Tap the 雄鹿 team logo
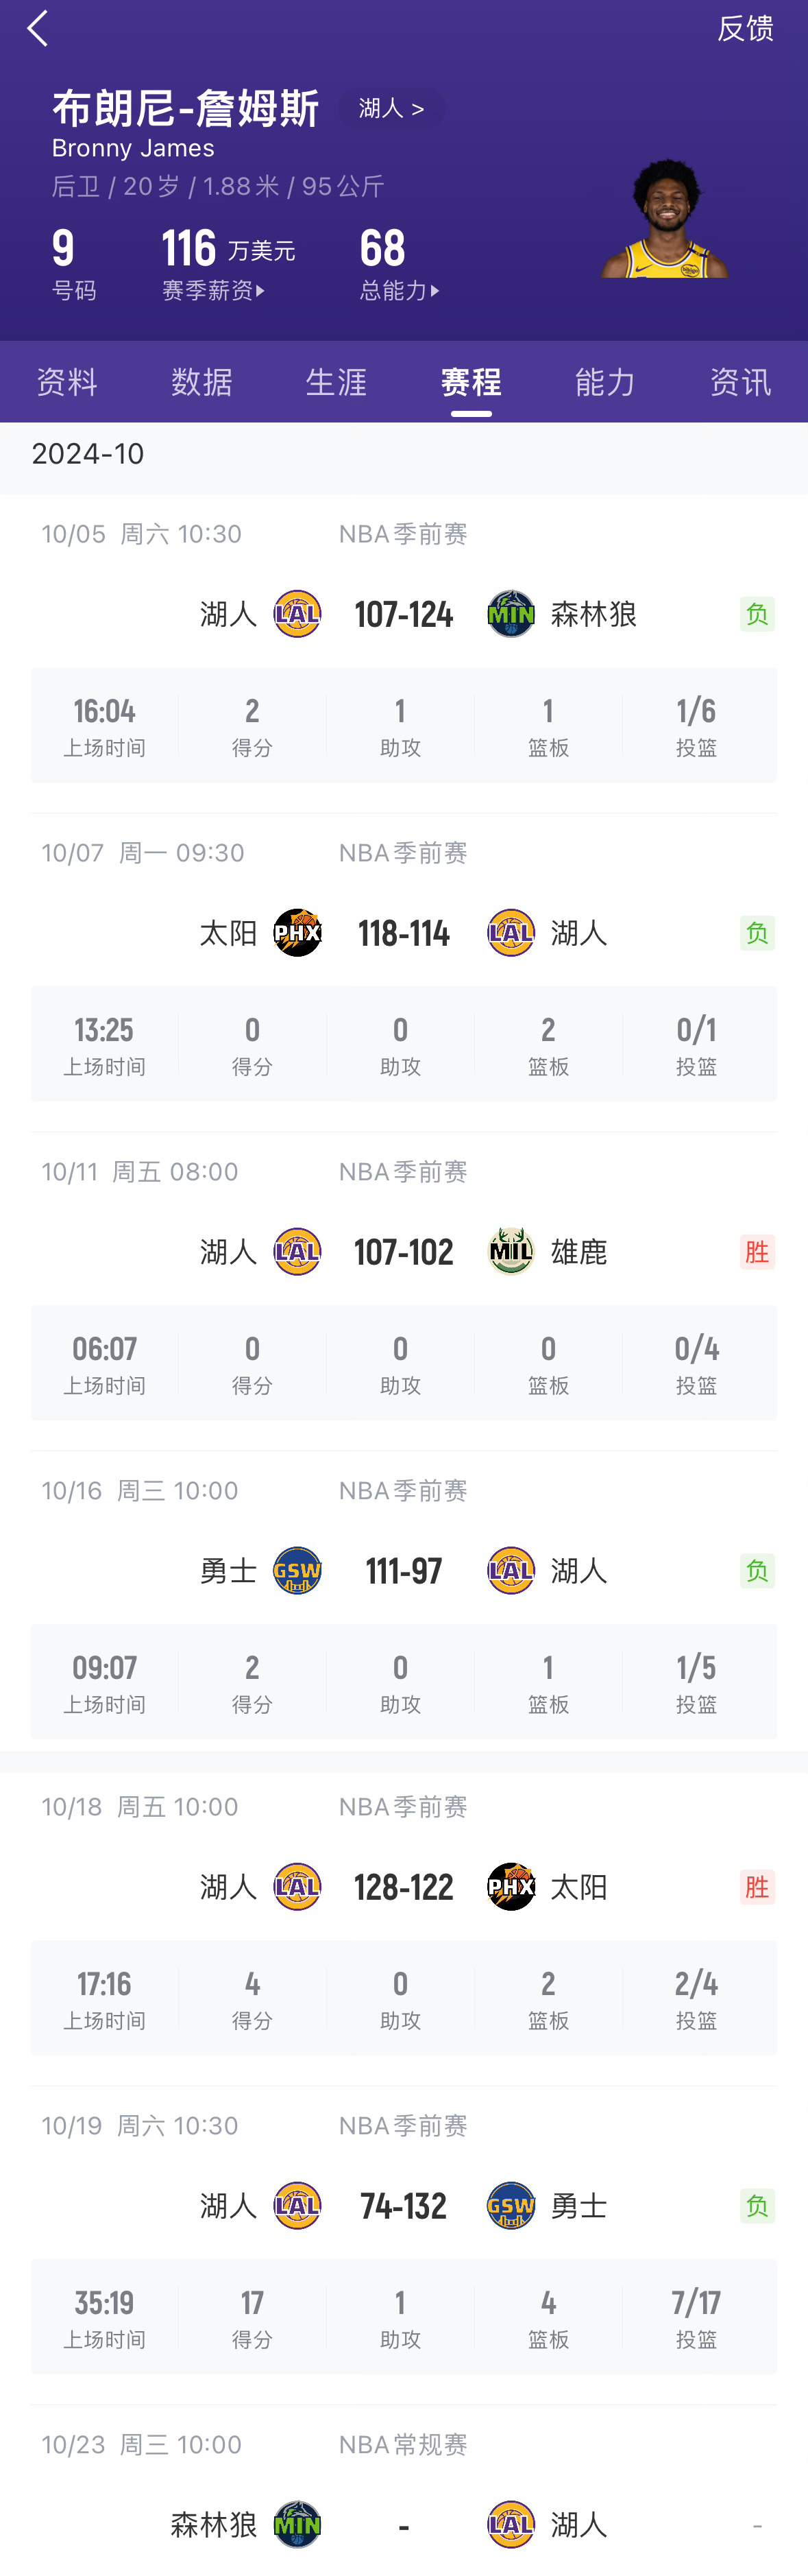 [x=511, y=1252]
